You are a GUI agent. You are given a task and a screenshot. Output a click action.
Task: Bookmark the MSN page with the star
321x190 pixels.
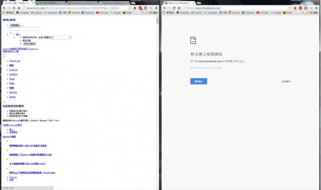[x=129, y=8]
